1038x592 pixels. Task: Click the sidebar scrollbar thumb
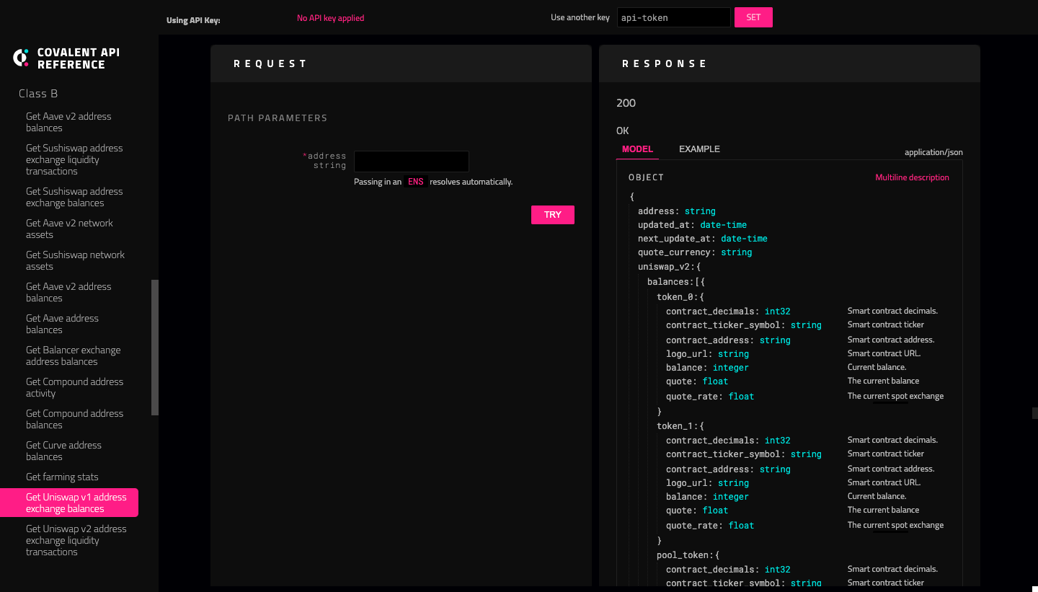point(155,348)
